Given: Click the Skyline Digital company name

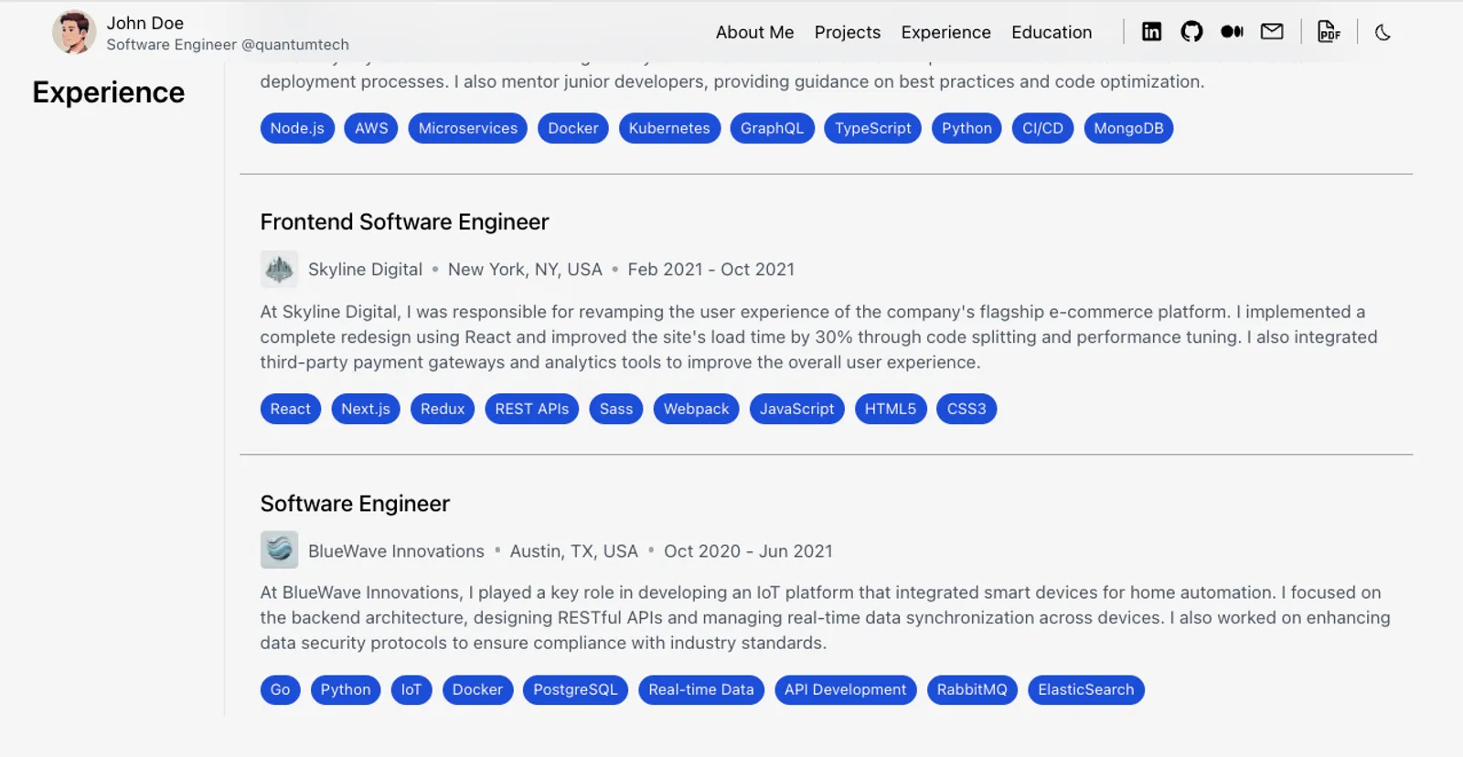Looking at the screenshot, I should pos(365,270).
